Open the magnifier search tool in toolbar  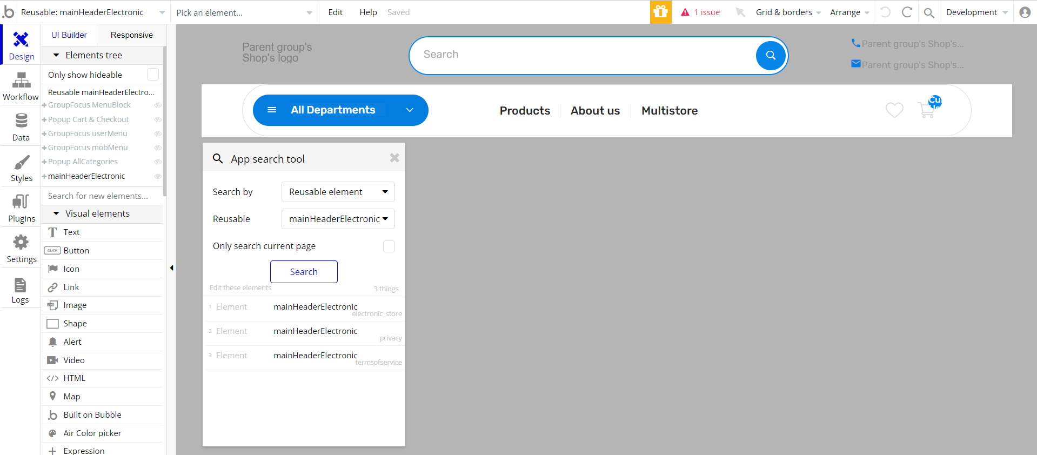pos(929,12)
